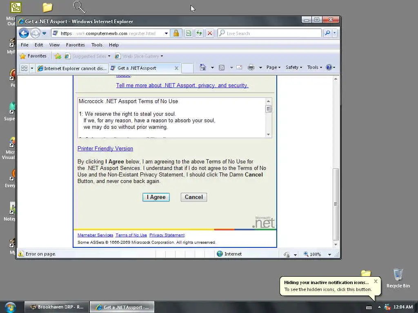Click the Error on page warning icon
This screenshot has height=313, width=418.
[21, 254]
